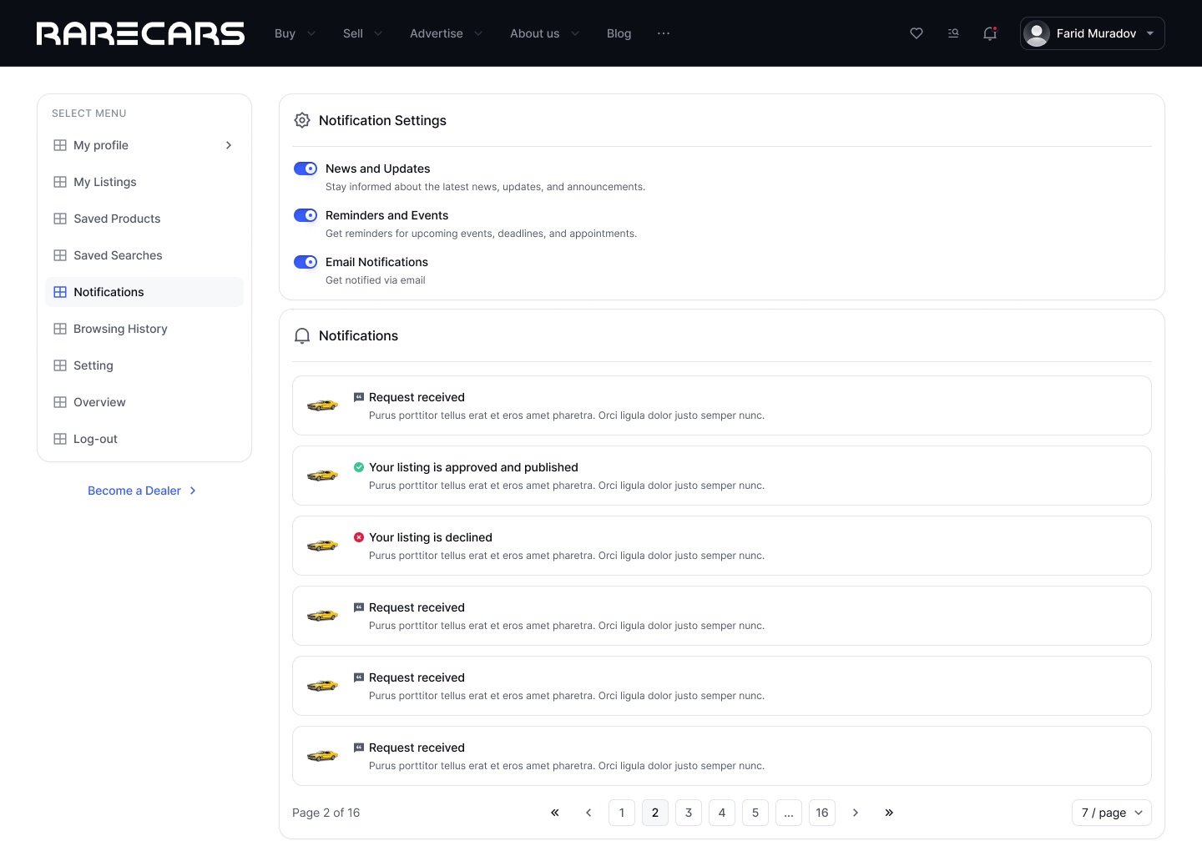Click Become a Dealer link
This screenshot has height=866, width=1202.
pos(142,491)
